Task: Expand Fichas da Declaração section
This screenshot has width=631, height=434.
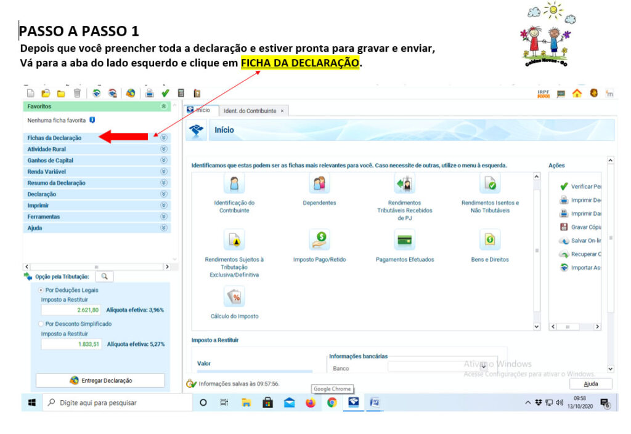Action: click(x=164, y=138)
